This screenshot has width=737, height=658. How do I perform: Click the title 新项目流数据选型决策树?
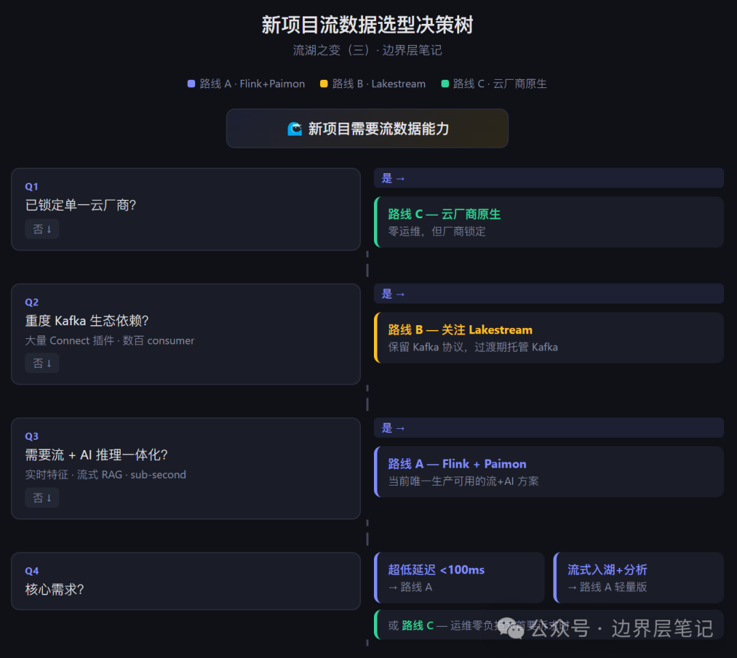(367, 25)
